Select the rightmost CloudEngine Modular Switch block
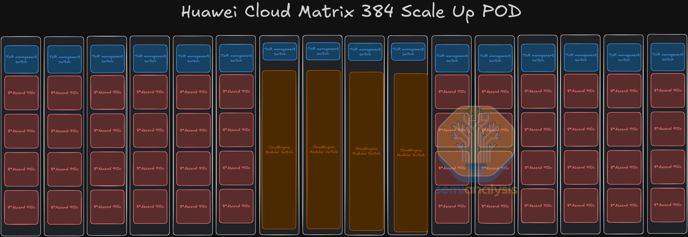 point(411,153)
